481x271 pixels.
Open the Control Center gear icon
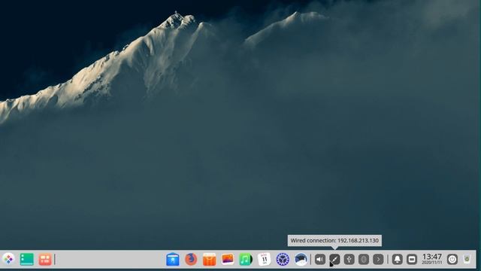(283, 259)
